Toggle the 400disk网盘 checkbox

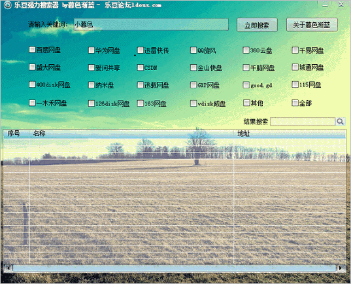click(32, 84)
